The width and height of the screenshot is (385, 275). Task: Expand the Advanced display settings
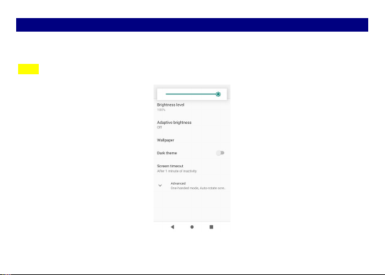[x=192, y=185]
